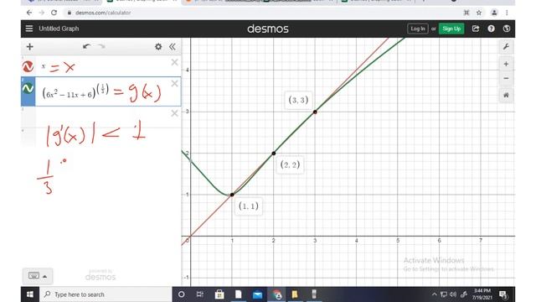Undo the last action
Screen dimensions: 536x302
tap(86, 47)
